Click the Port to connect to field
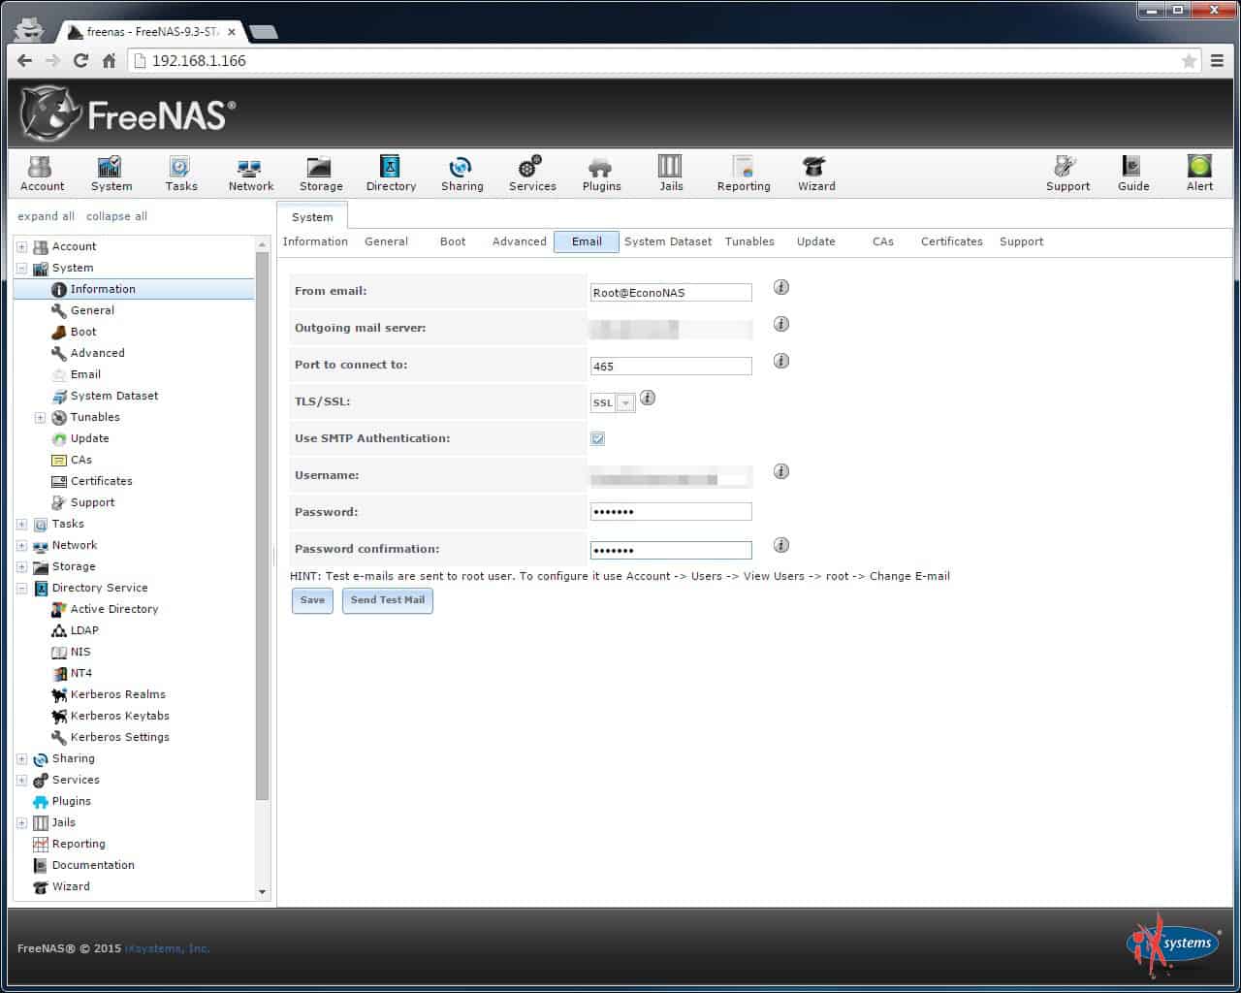The image size is (1241, 993). [x=671, y=366]
